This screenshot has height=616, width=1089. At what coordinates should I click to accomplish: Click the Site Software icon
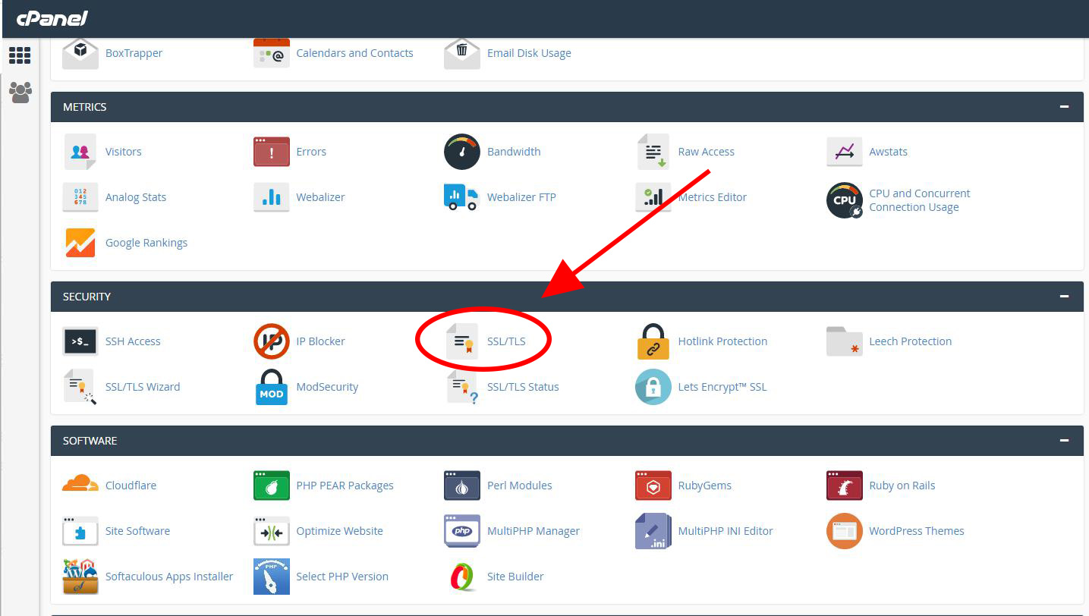[80, 531]
